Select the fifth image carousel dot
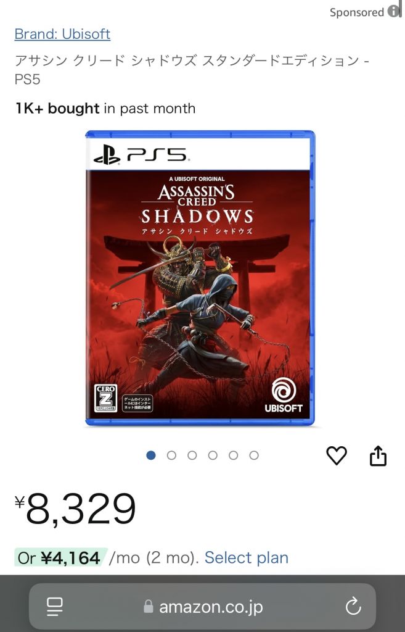 (233, 455)
